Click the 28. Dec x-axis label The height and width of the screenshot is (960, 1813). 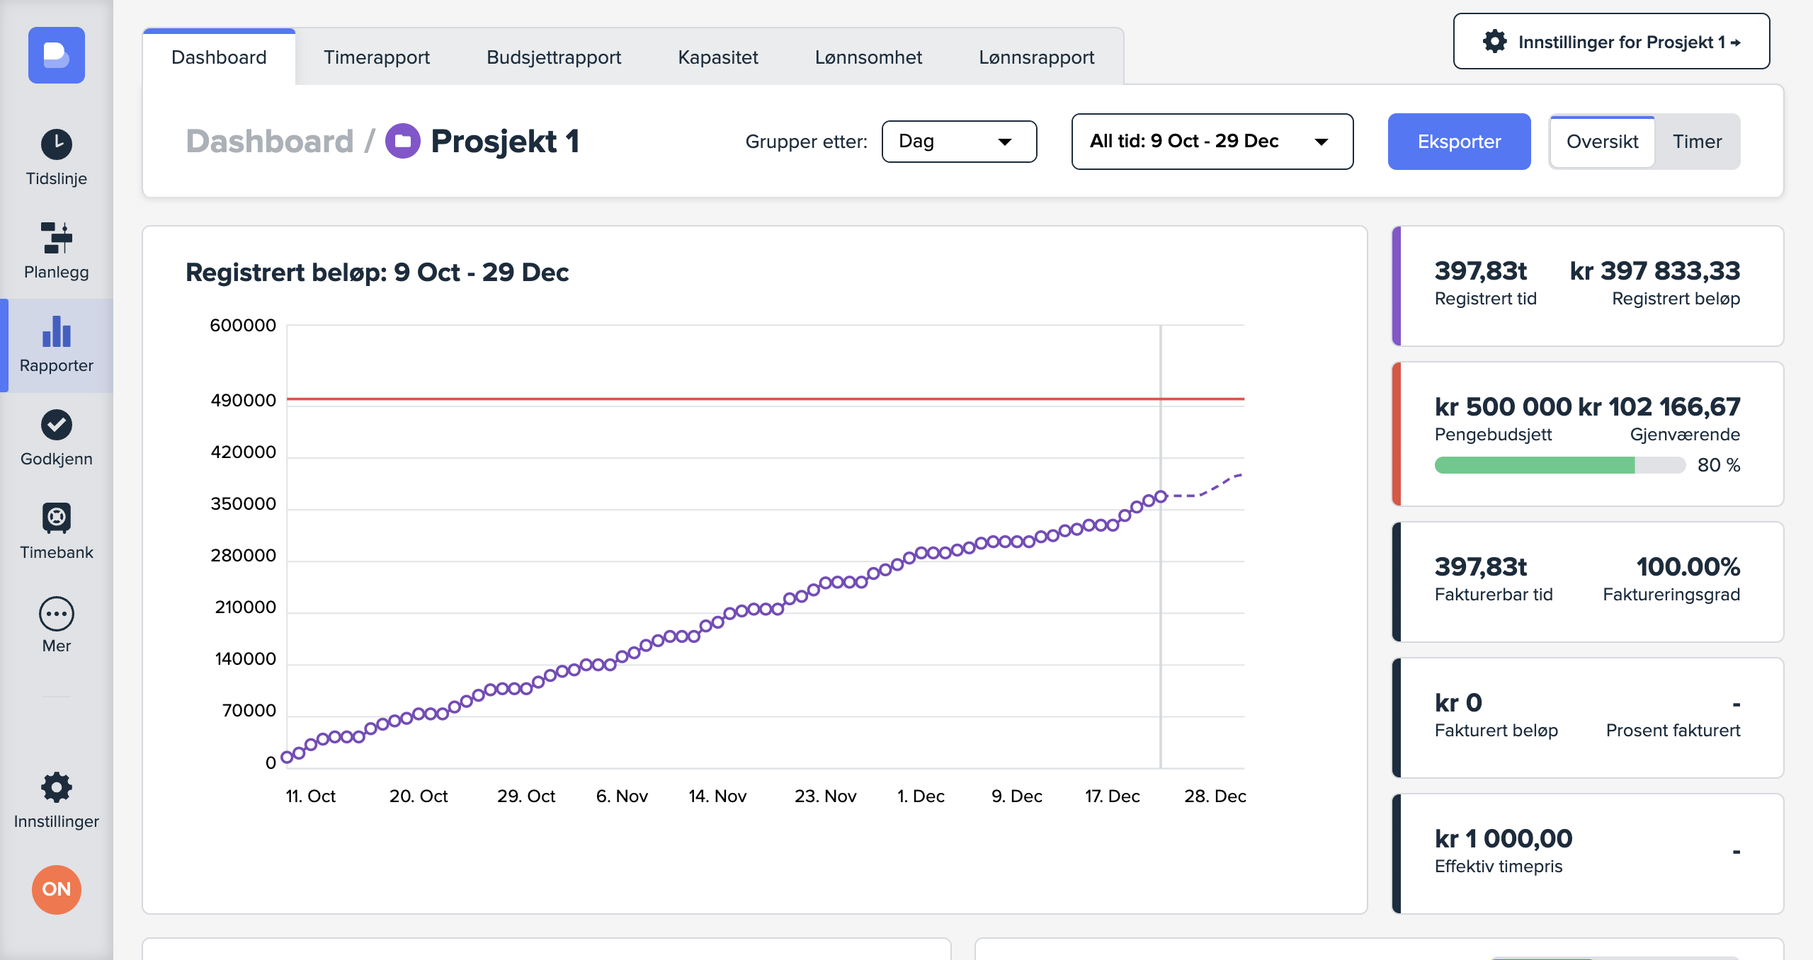click(1215, 796)
